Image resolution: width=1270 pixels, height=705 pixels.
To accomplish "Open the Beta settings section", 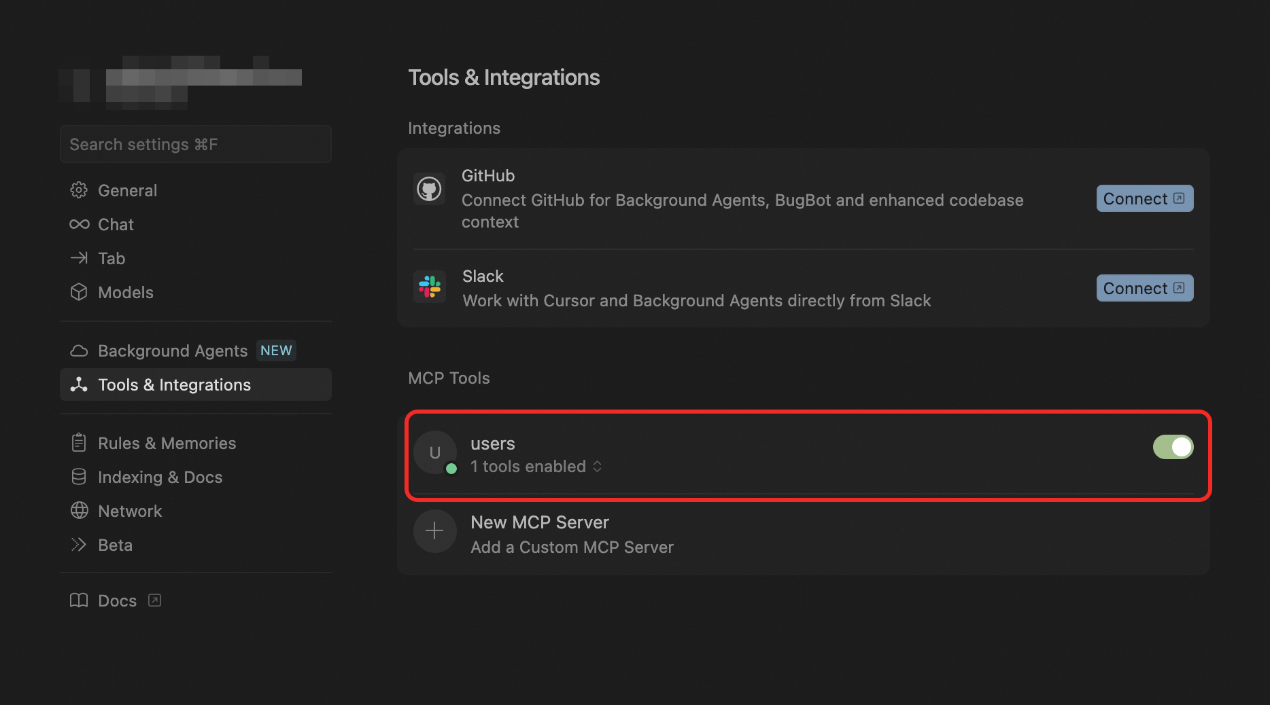I will 115,545.
